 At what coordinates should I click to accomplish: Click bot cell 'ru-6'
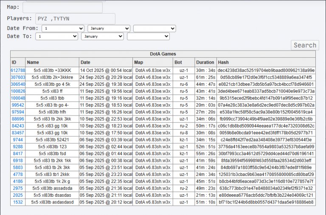coord(184,84)
